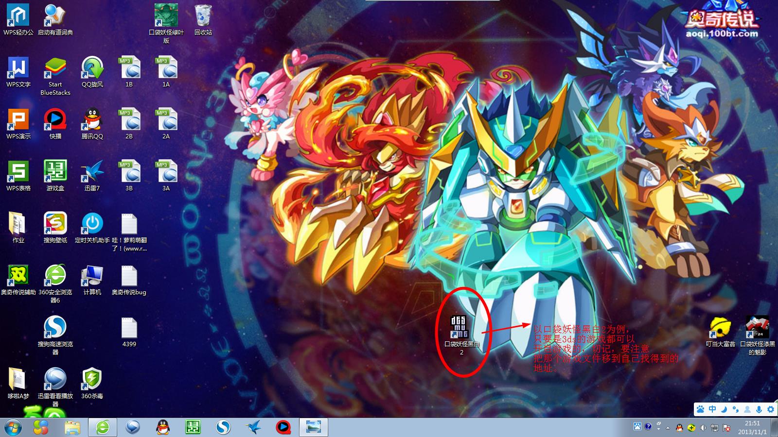The width and height of the screenshot is (778, 437).
Task: Select 口袋妖怪漆黑的魅影 game shortcut
Action: click(x=758, y=336)
